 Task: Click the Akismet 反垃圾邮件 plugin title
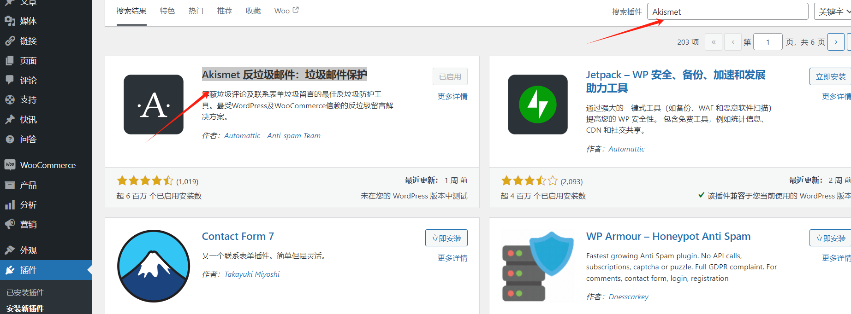[285, 75]
